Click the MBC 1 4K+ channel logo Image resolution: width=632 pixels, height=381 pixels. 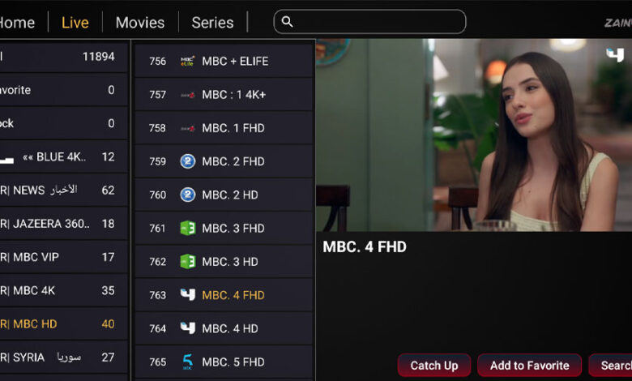187,95
